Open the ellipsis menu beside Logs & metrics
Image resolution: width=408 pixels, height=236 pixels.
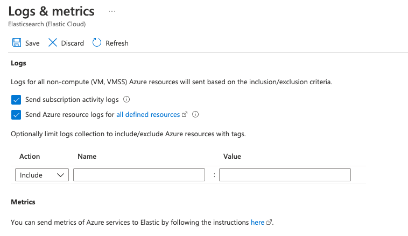click(112, 11)
